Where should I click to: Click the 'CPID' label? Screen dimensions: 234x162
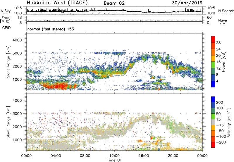tap(6, 28)
